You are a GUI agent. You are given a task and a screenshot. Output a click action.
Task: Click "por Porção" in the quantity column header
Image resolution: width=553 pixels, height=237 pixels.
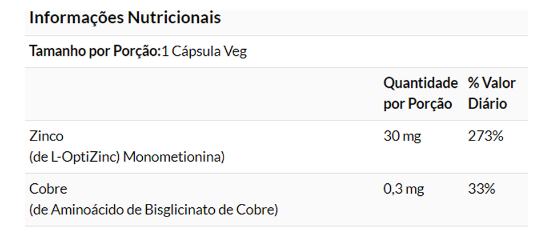[418, 105]
